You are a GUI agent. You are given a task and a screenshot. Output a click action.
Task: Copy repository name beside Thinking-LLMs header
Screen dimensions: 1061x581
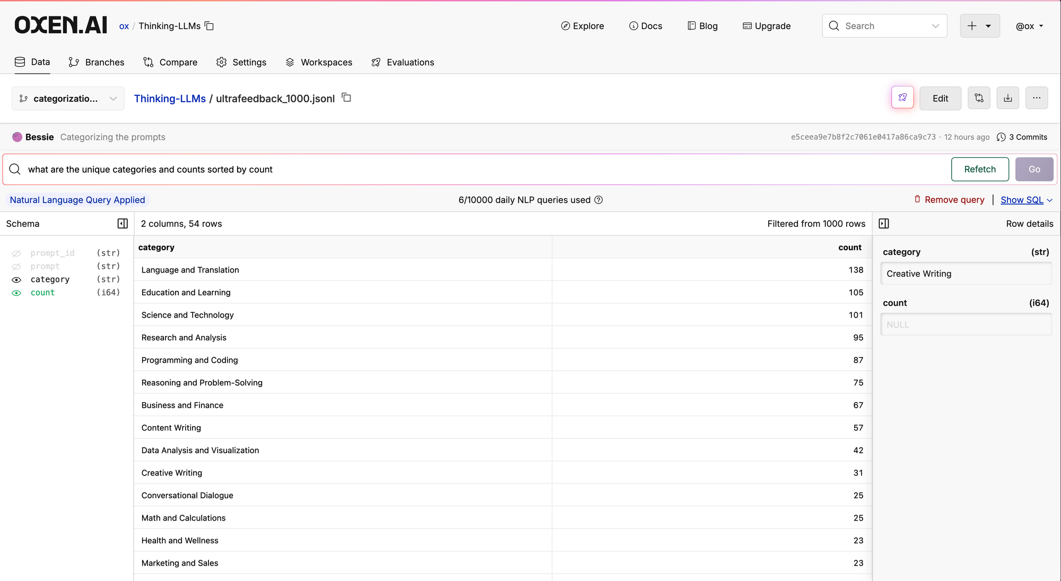tap(210, 26)
